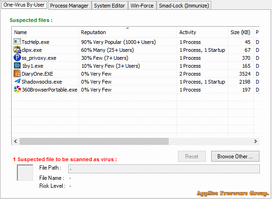This screenshot has height=199, width=272.
Task: Click the Shadowsocks.exe paper plane icon
Action: coord(17,81)
